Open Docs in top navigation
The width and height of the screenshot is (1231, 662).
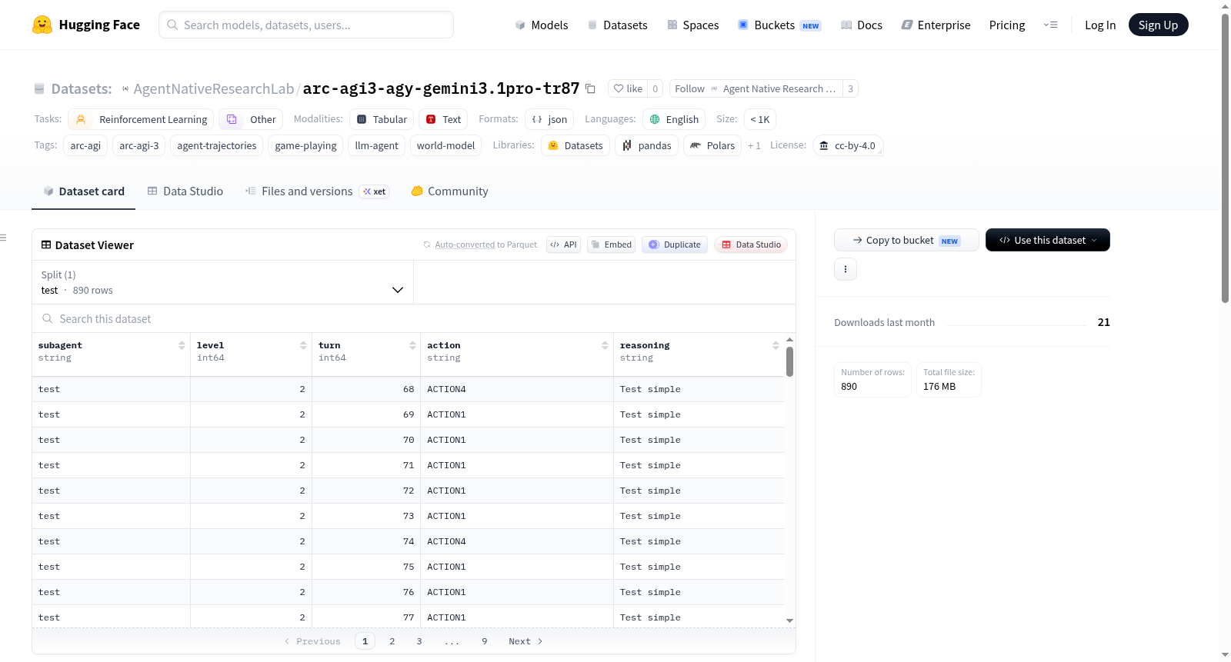(x=862, y=25)
